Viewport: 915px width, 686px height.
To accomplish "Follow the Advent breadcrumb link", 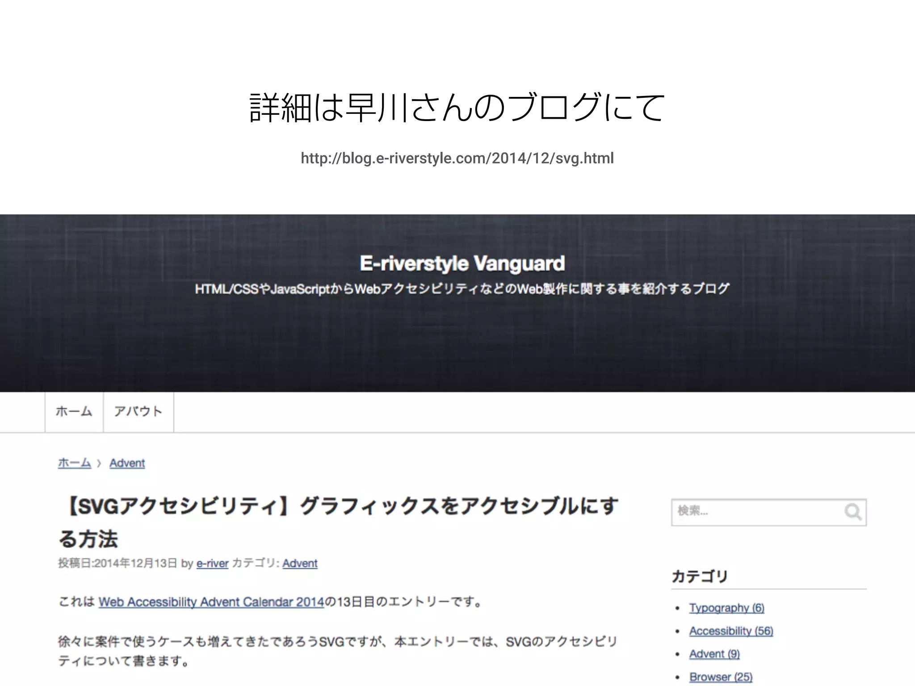I will click(127, 463).
